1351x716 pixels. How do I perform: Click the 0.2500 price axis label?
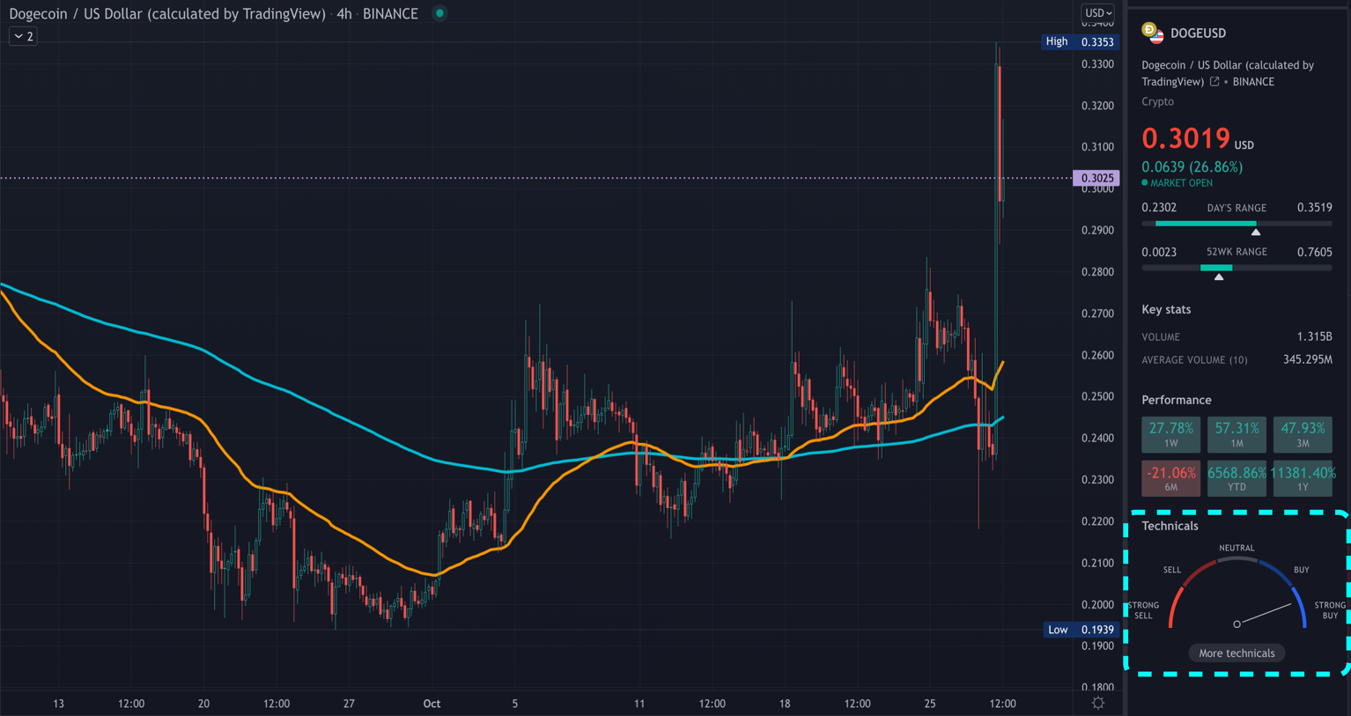(1097, 397)
